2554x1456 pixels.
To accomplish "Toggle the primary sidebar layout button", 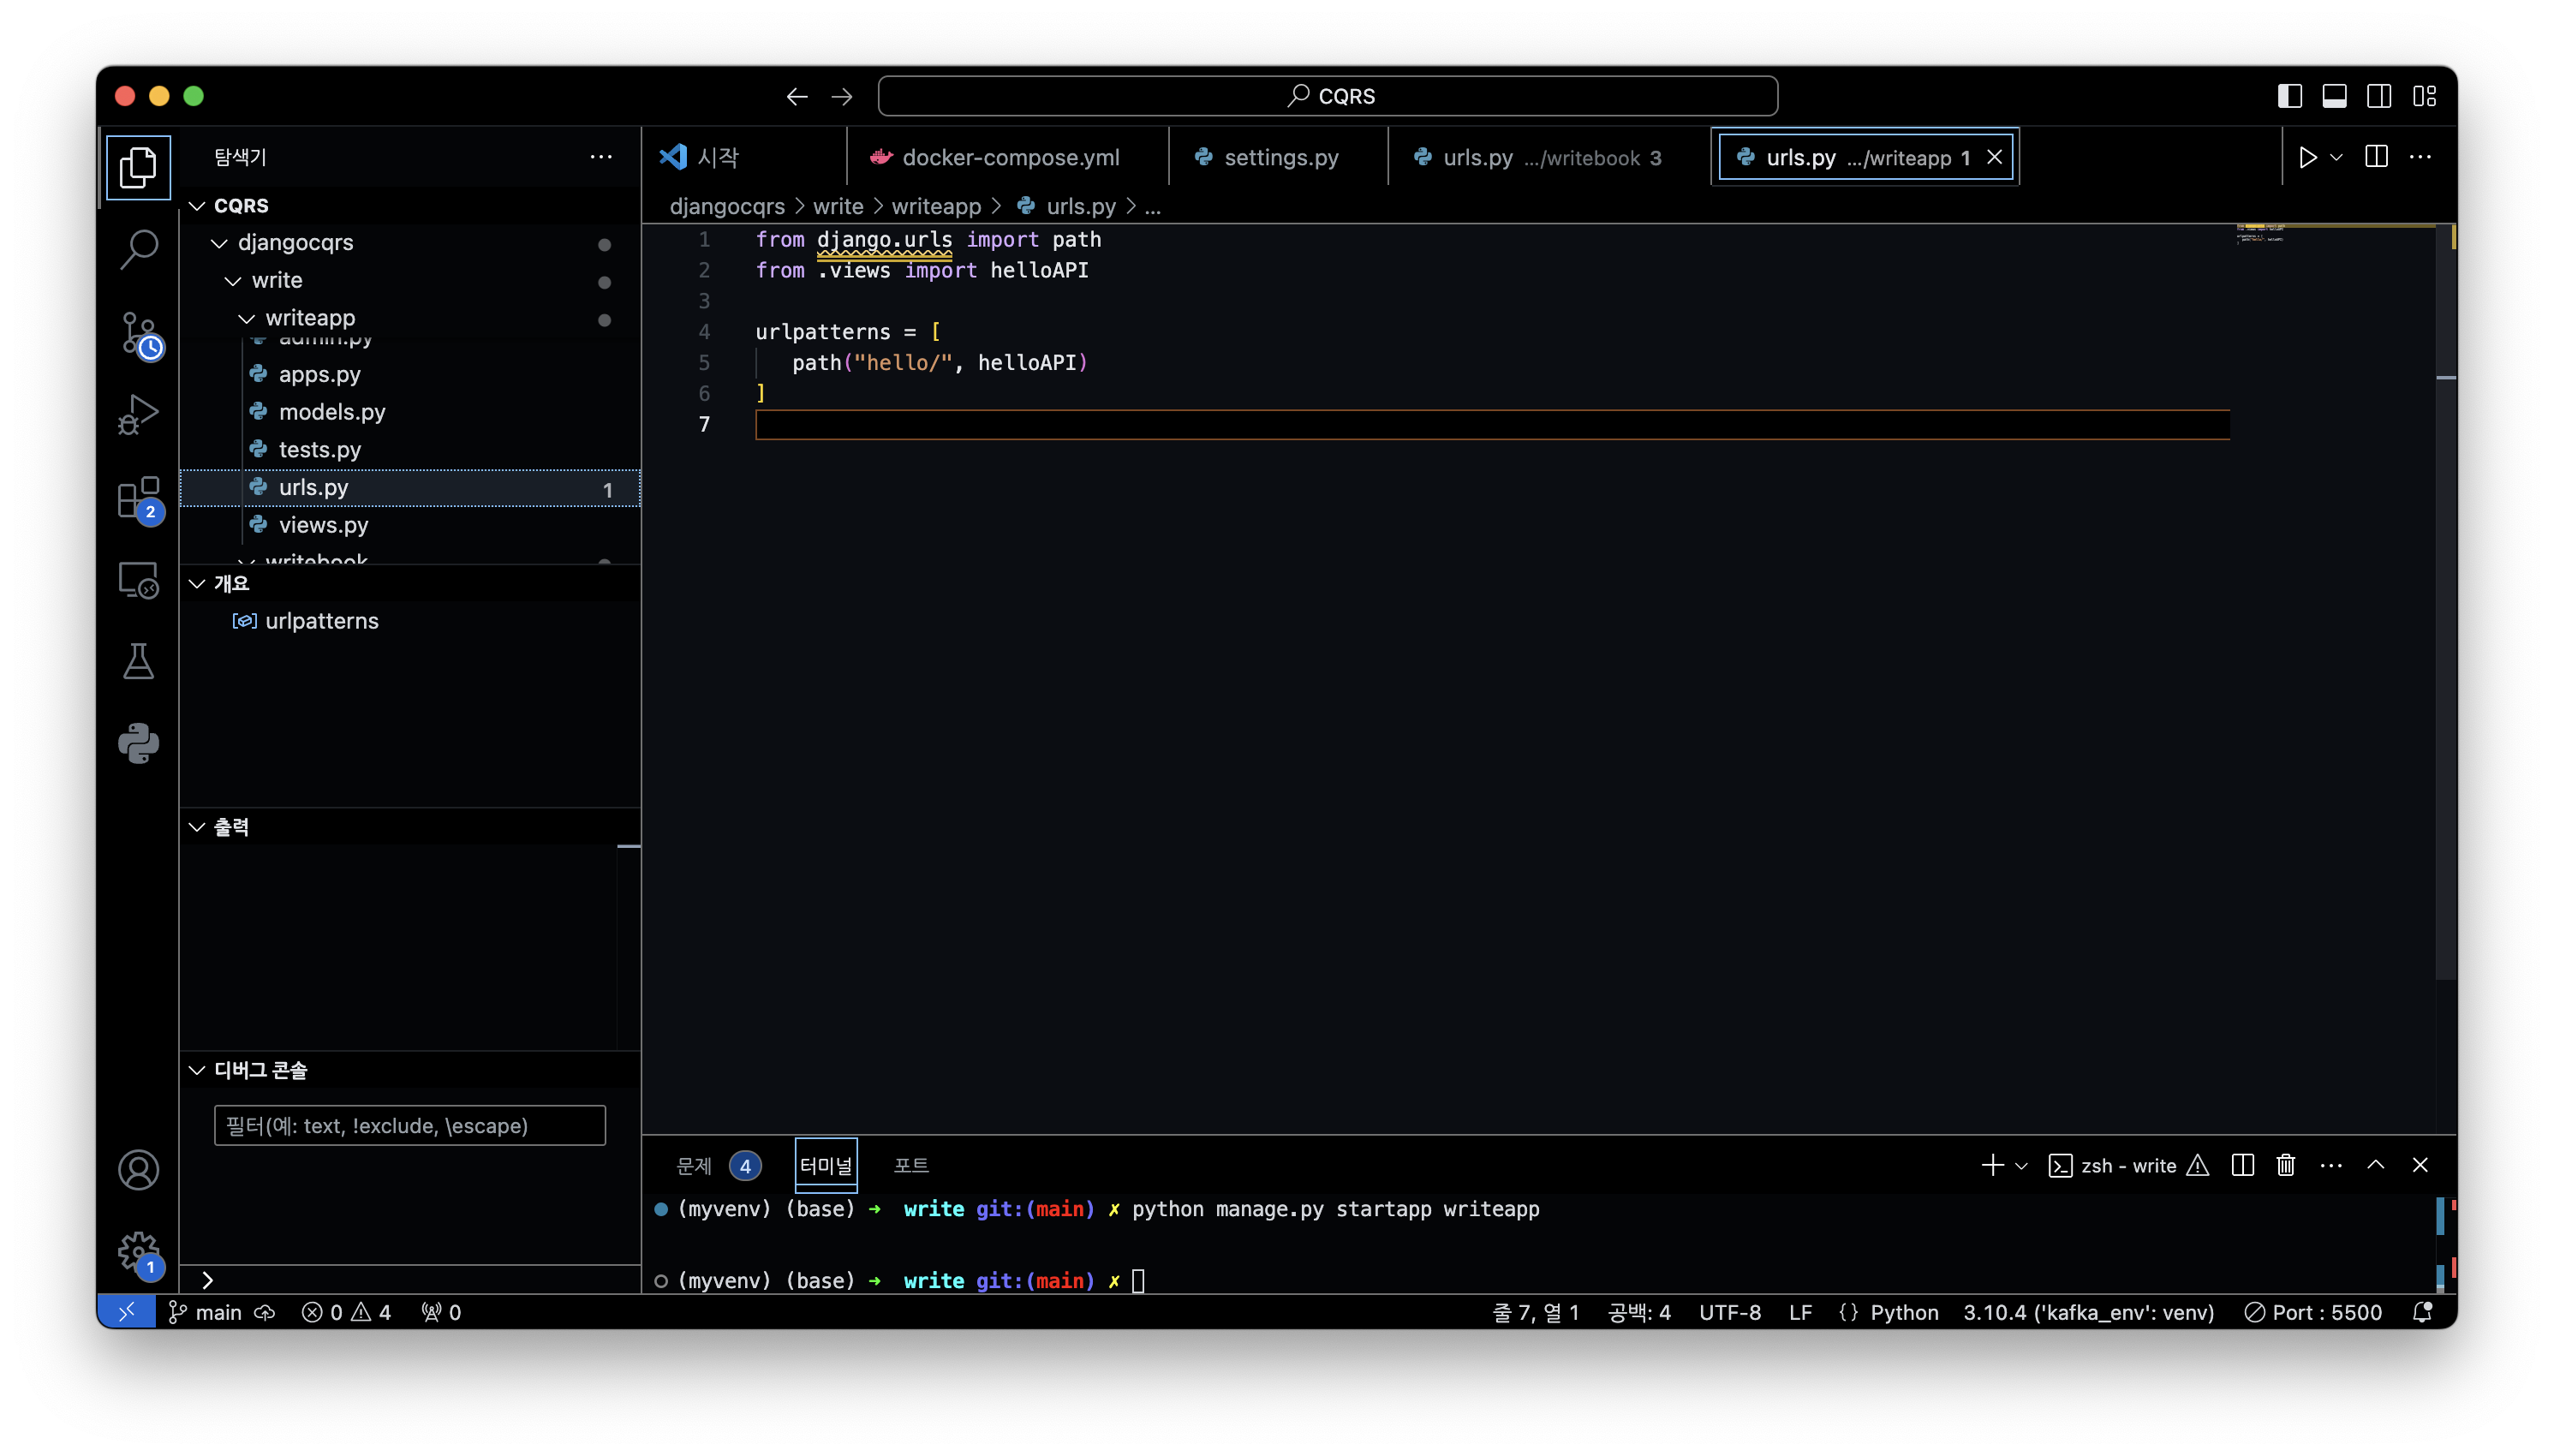I will click(x=2289, y=96).
